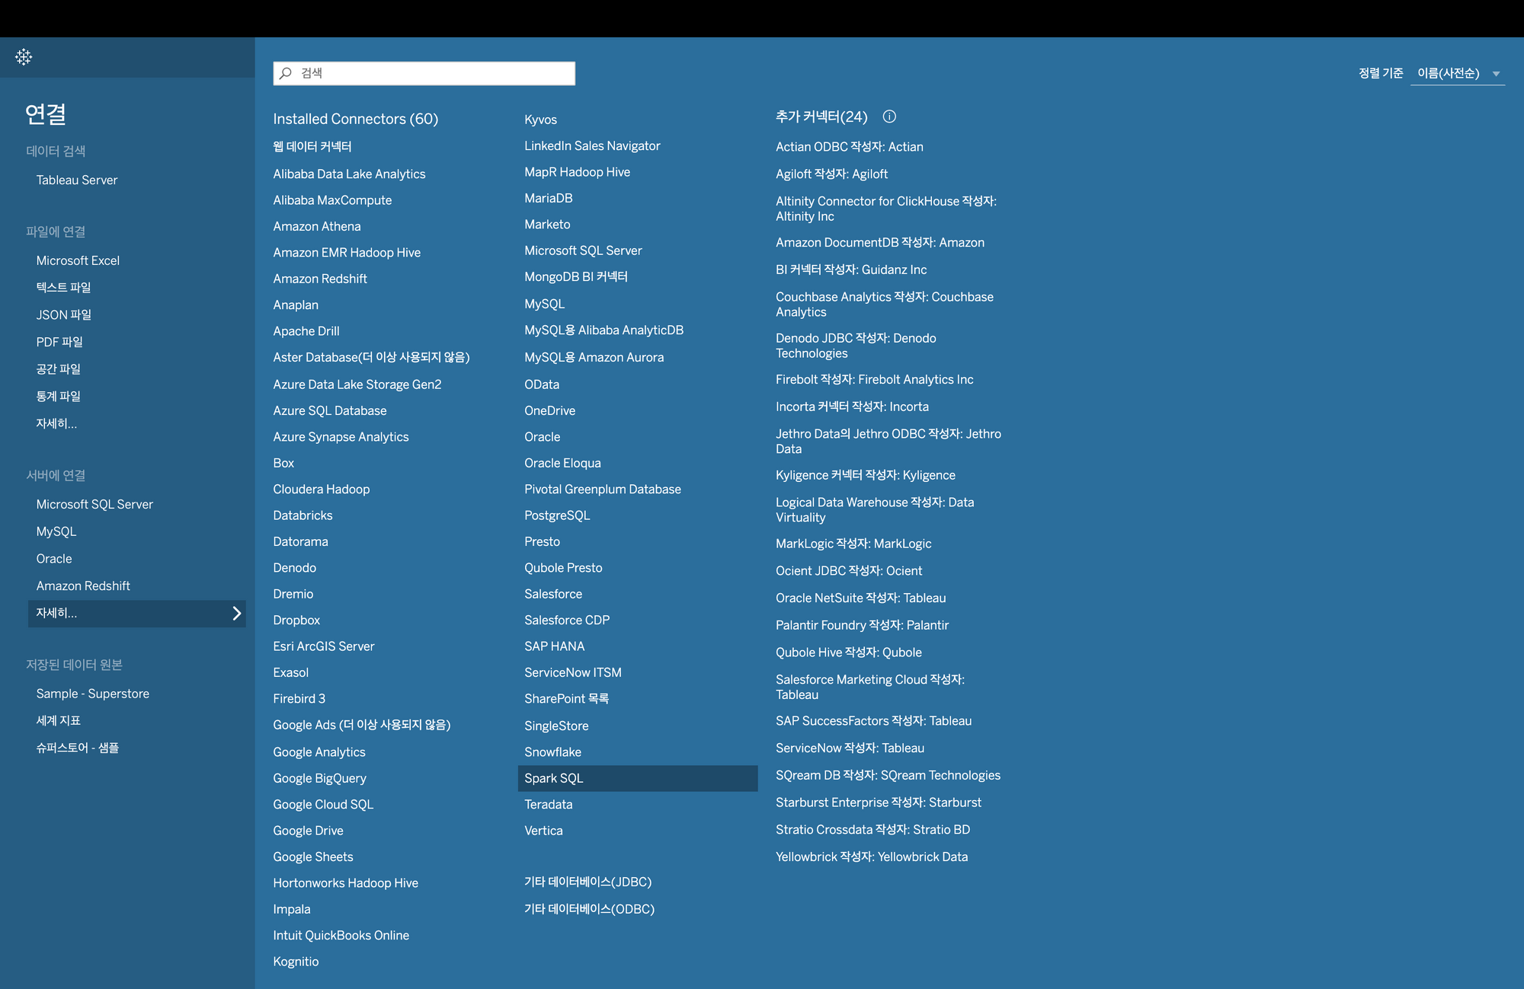Open JSON 파일 connection

(x=64, y=315)
